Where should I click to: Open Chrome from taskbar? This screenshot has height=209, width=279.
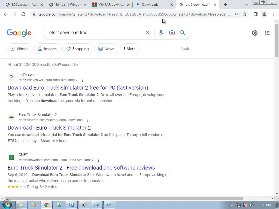(46, 205)
